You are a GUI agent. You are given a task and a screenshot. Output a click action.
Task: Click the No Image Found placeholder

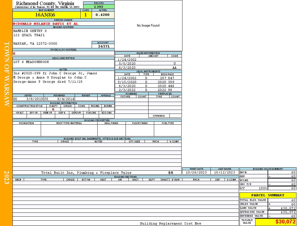pos(148,26)
